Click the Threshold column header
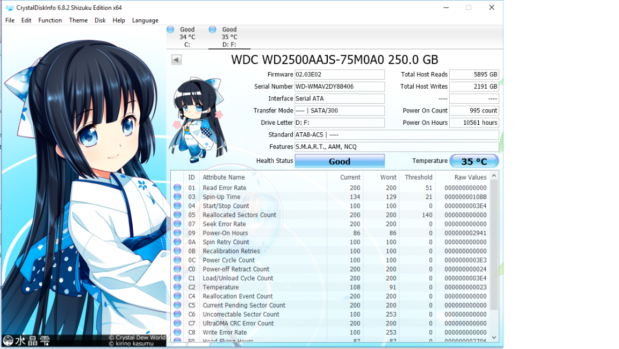The height and width of the screenshot is (349, 619). pos(418,177)
